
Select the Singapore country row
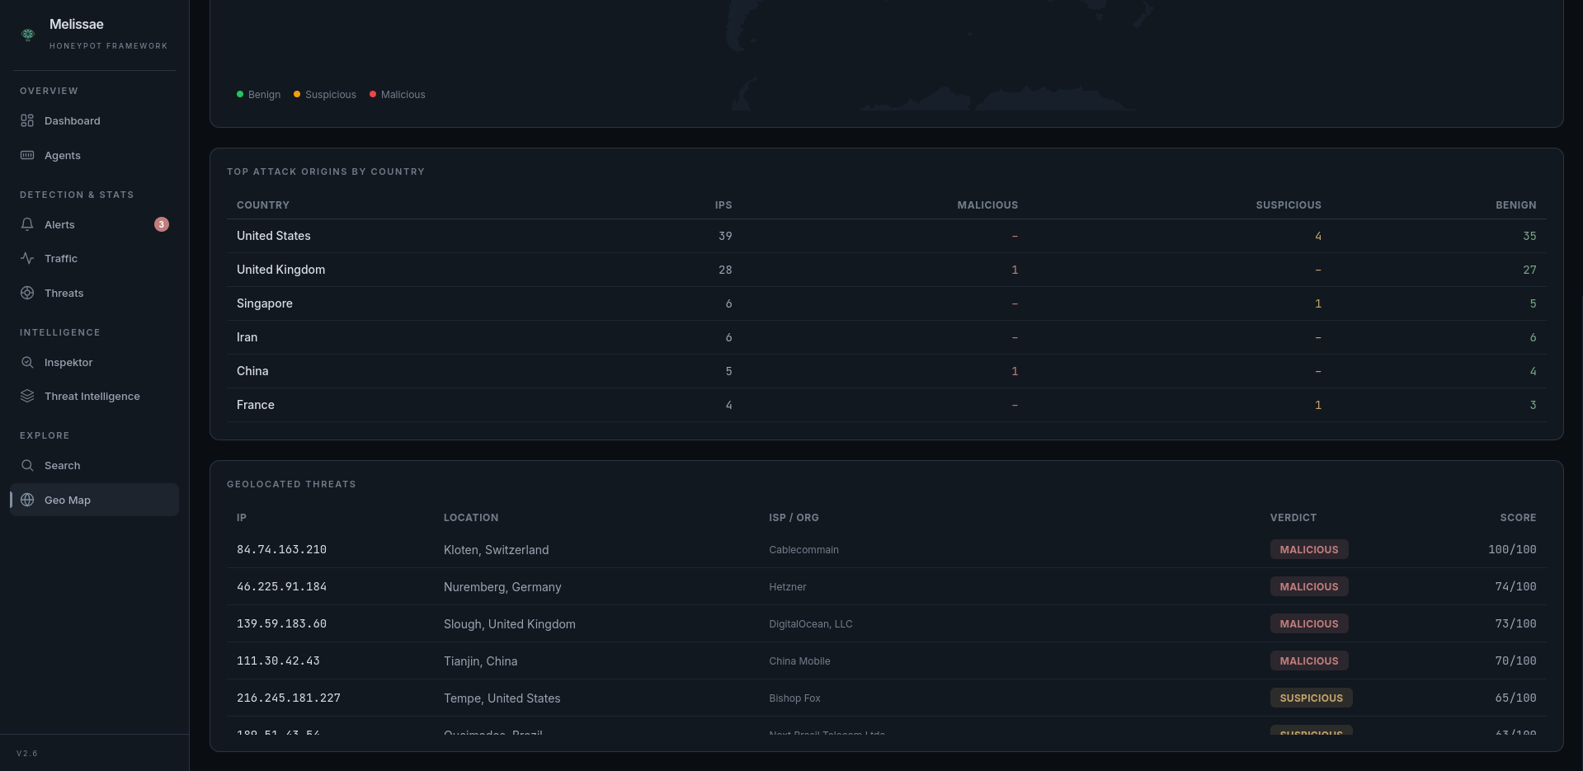pos(887,303)
